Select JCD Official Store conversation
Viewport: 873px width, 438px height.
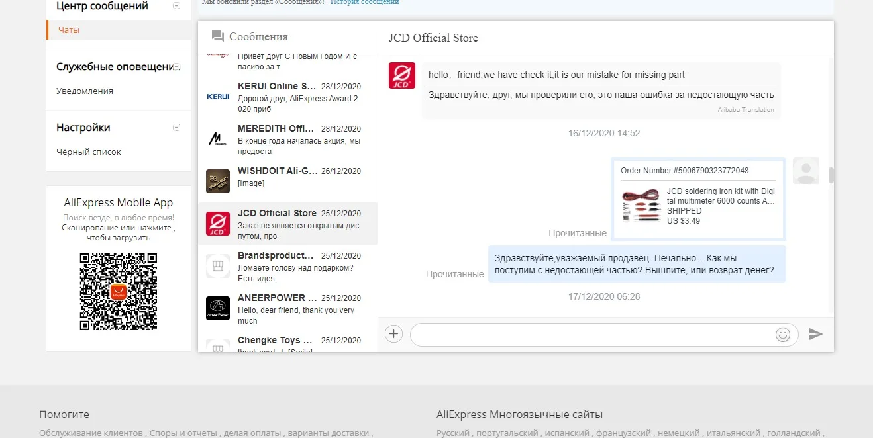coord(287,224)
